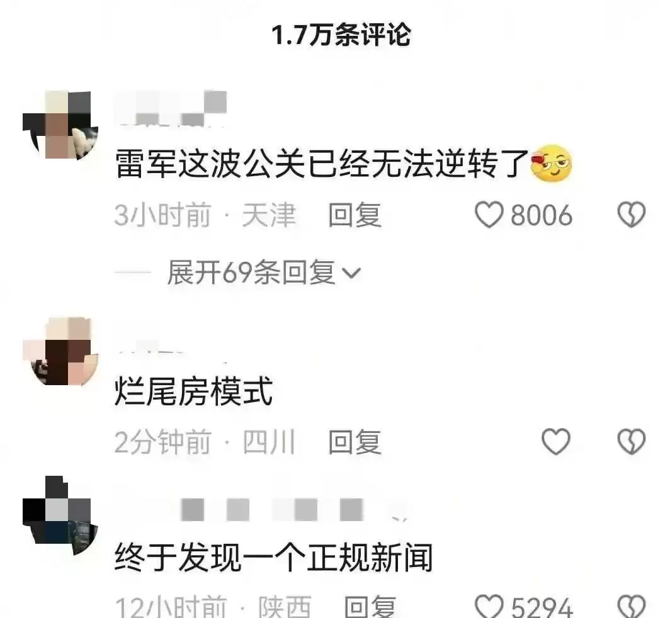Viewport: 658px width, 618px height.
Task: Dislike the comment with 5294 likes
Action: coord(631,607)
